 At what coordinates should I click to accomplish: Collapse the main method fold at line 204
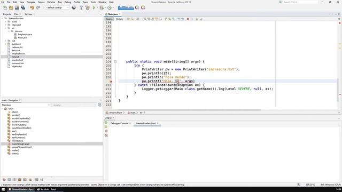point(115,62)
